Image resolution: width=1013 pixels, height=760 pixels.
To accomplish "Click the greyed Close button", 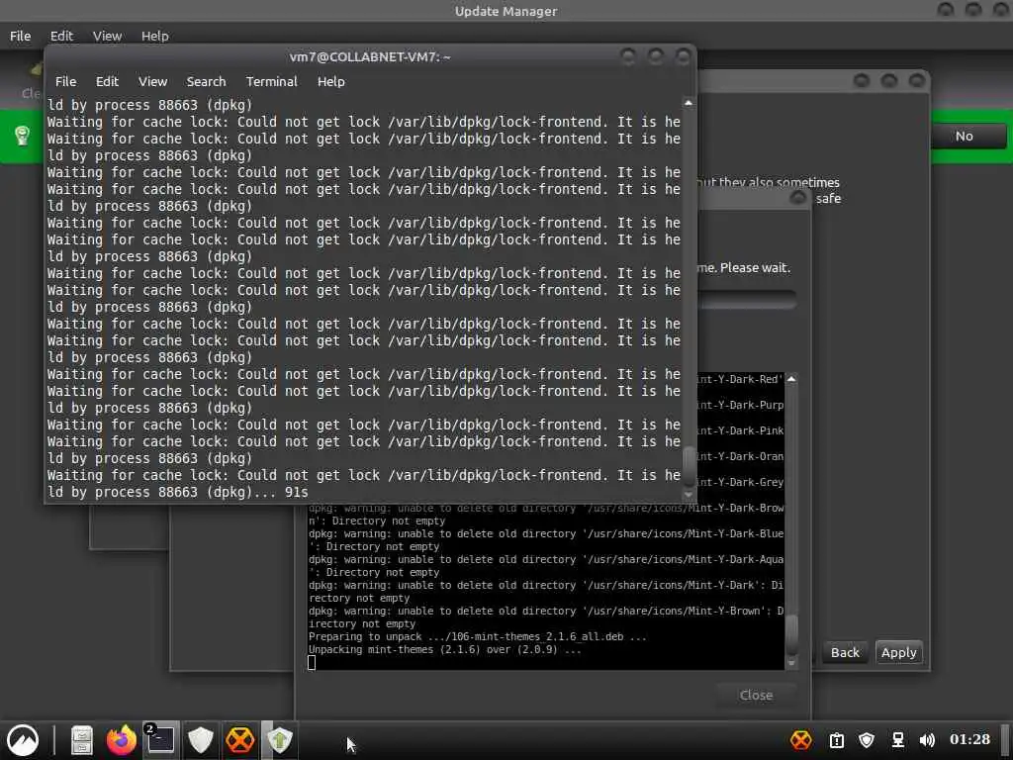I will (756, 695).
